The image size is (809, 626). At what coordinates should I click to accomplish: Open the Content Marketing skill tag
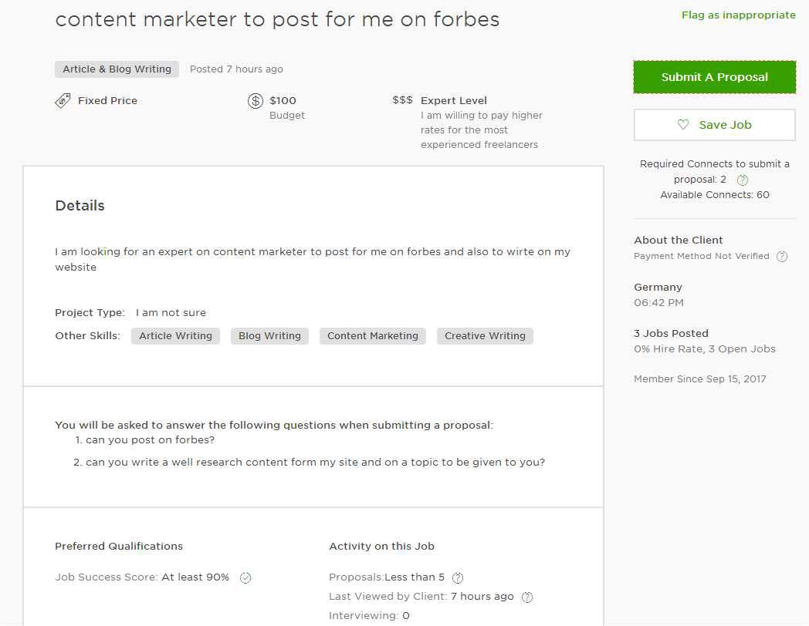pyautogui.click(x=373, y=336)
